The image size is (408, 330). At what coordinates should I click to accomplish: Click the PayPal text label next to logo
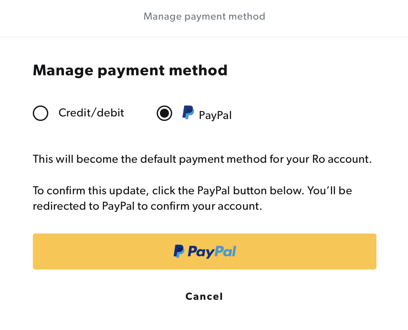tap(215, 115)
